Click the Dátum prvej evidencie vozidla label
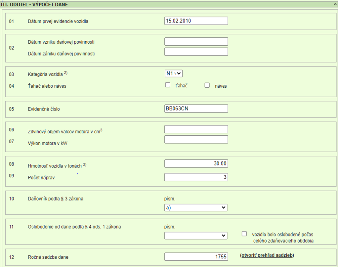The width and height of the screenshot is (338, 267). [58, 22]
